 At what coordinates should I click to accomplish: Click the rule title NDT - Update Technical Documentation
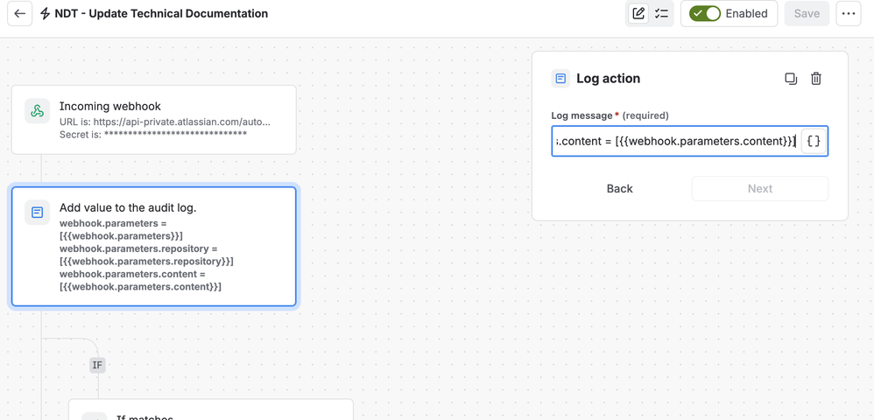coord(161,13)
